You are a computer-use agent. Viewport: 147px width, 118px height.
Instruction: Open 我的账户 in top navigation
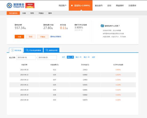pyautogui.click(x=62, y=6)
